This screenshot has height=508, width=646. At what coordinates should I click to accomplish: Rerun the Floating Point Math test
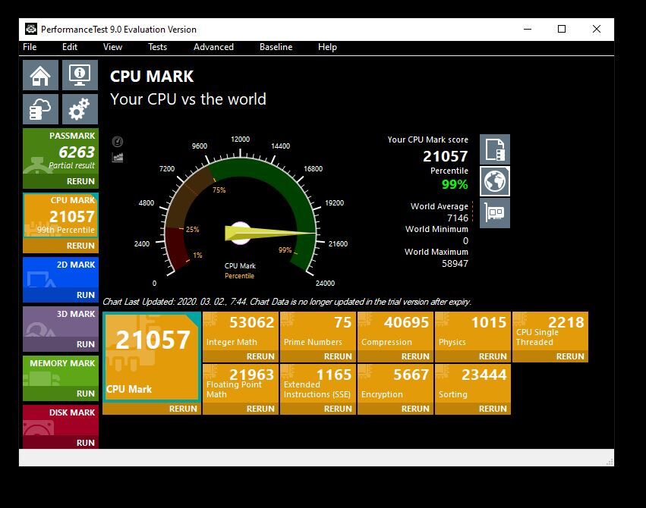click(241, 409)
